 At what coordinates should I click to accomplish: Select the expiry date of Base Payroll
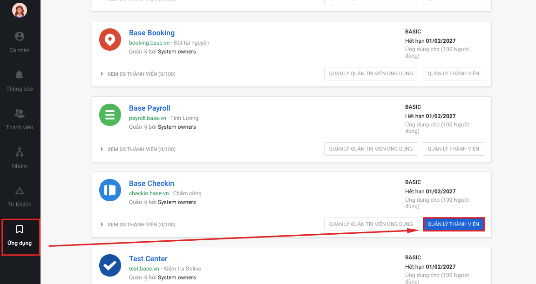(x=441, y=116)
